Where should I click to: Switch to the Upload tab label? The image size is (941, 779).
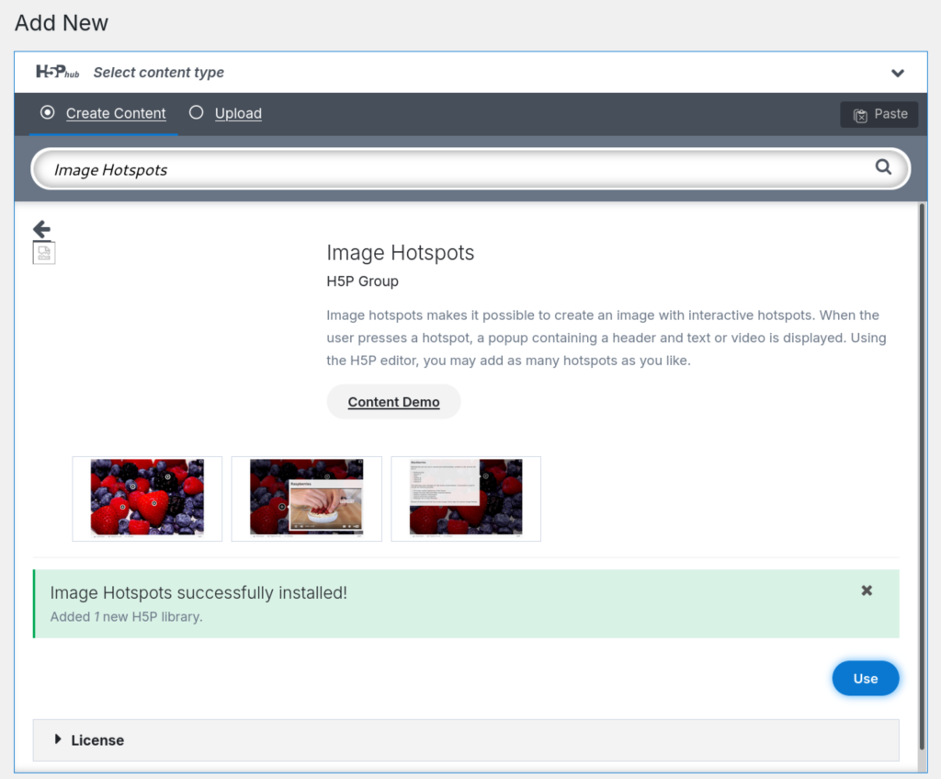coord(238,113)
